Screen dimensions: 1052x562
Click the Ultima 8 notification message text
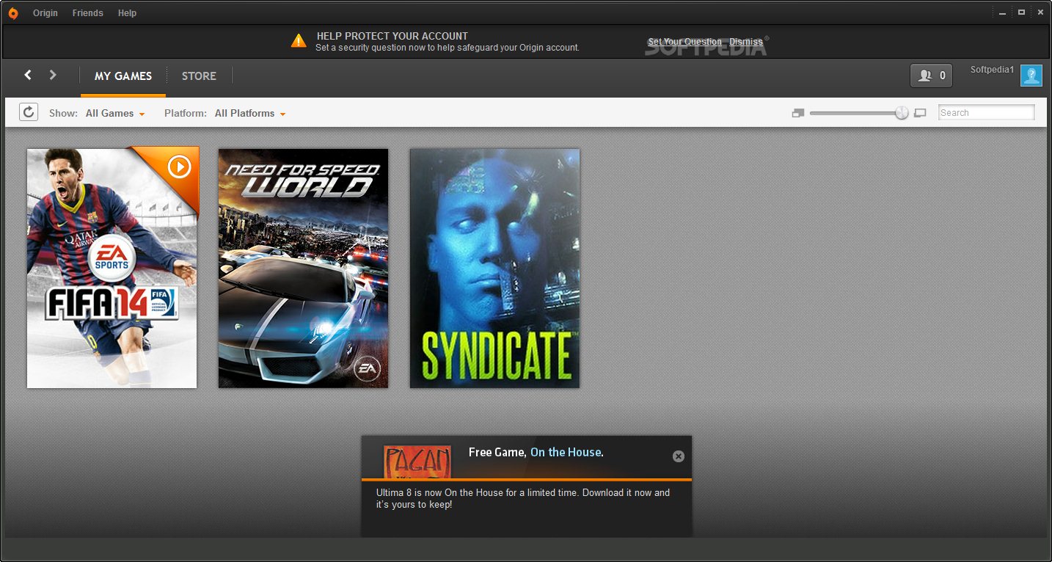[x=523, y=498]
